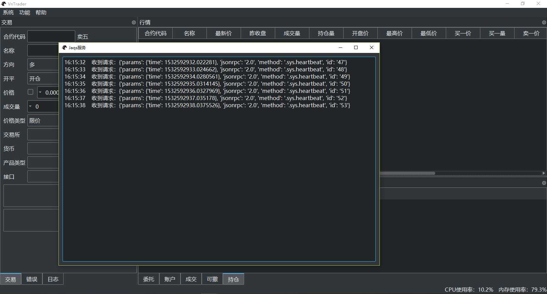Click the 16:15:32 heartbeat log line
This screenshot has height=294, width=547.
[x=206, y=62]
